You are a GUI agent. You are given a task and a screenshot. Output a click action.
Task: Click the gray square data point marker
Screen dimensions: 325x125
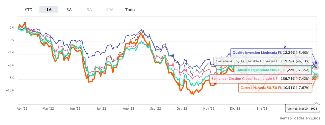point(316,67)
